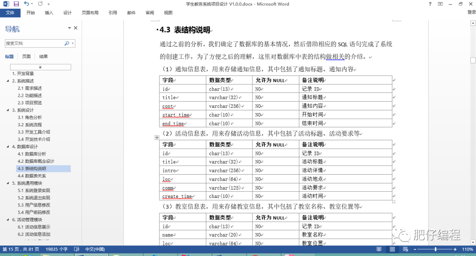Click the vertical scrollbar up arrow

click(x=472, y=23)
